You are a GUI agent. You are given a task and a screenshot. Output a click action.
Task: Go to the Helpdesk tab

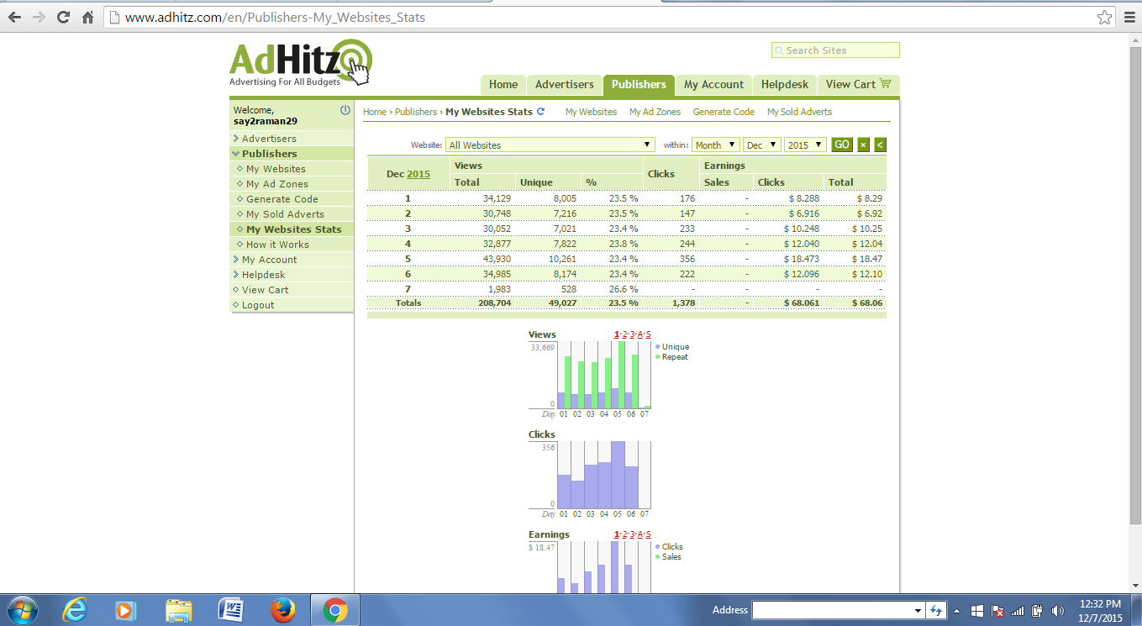coord(785,84)
